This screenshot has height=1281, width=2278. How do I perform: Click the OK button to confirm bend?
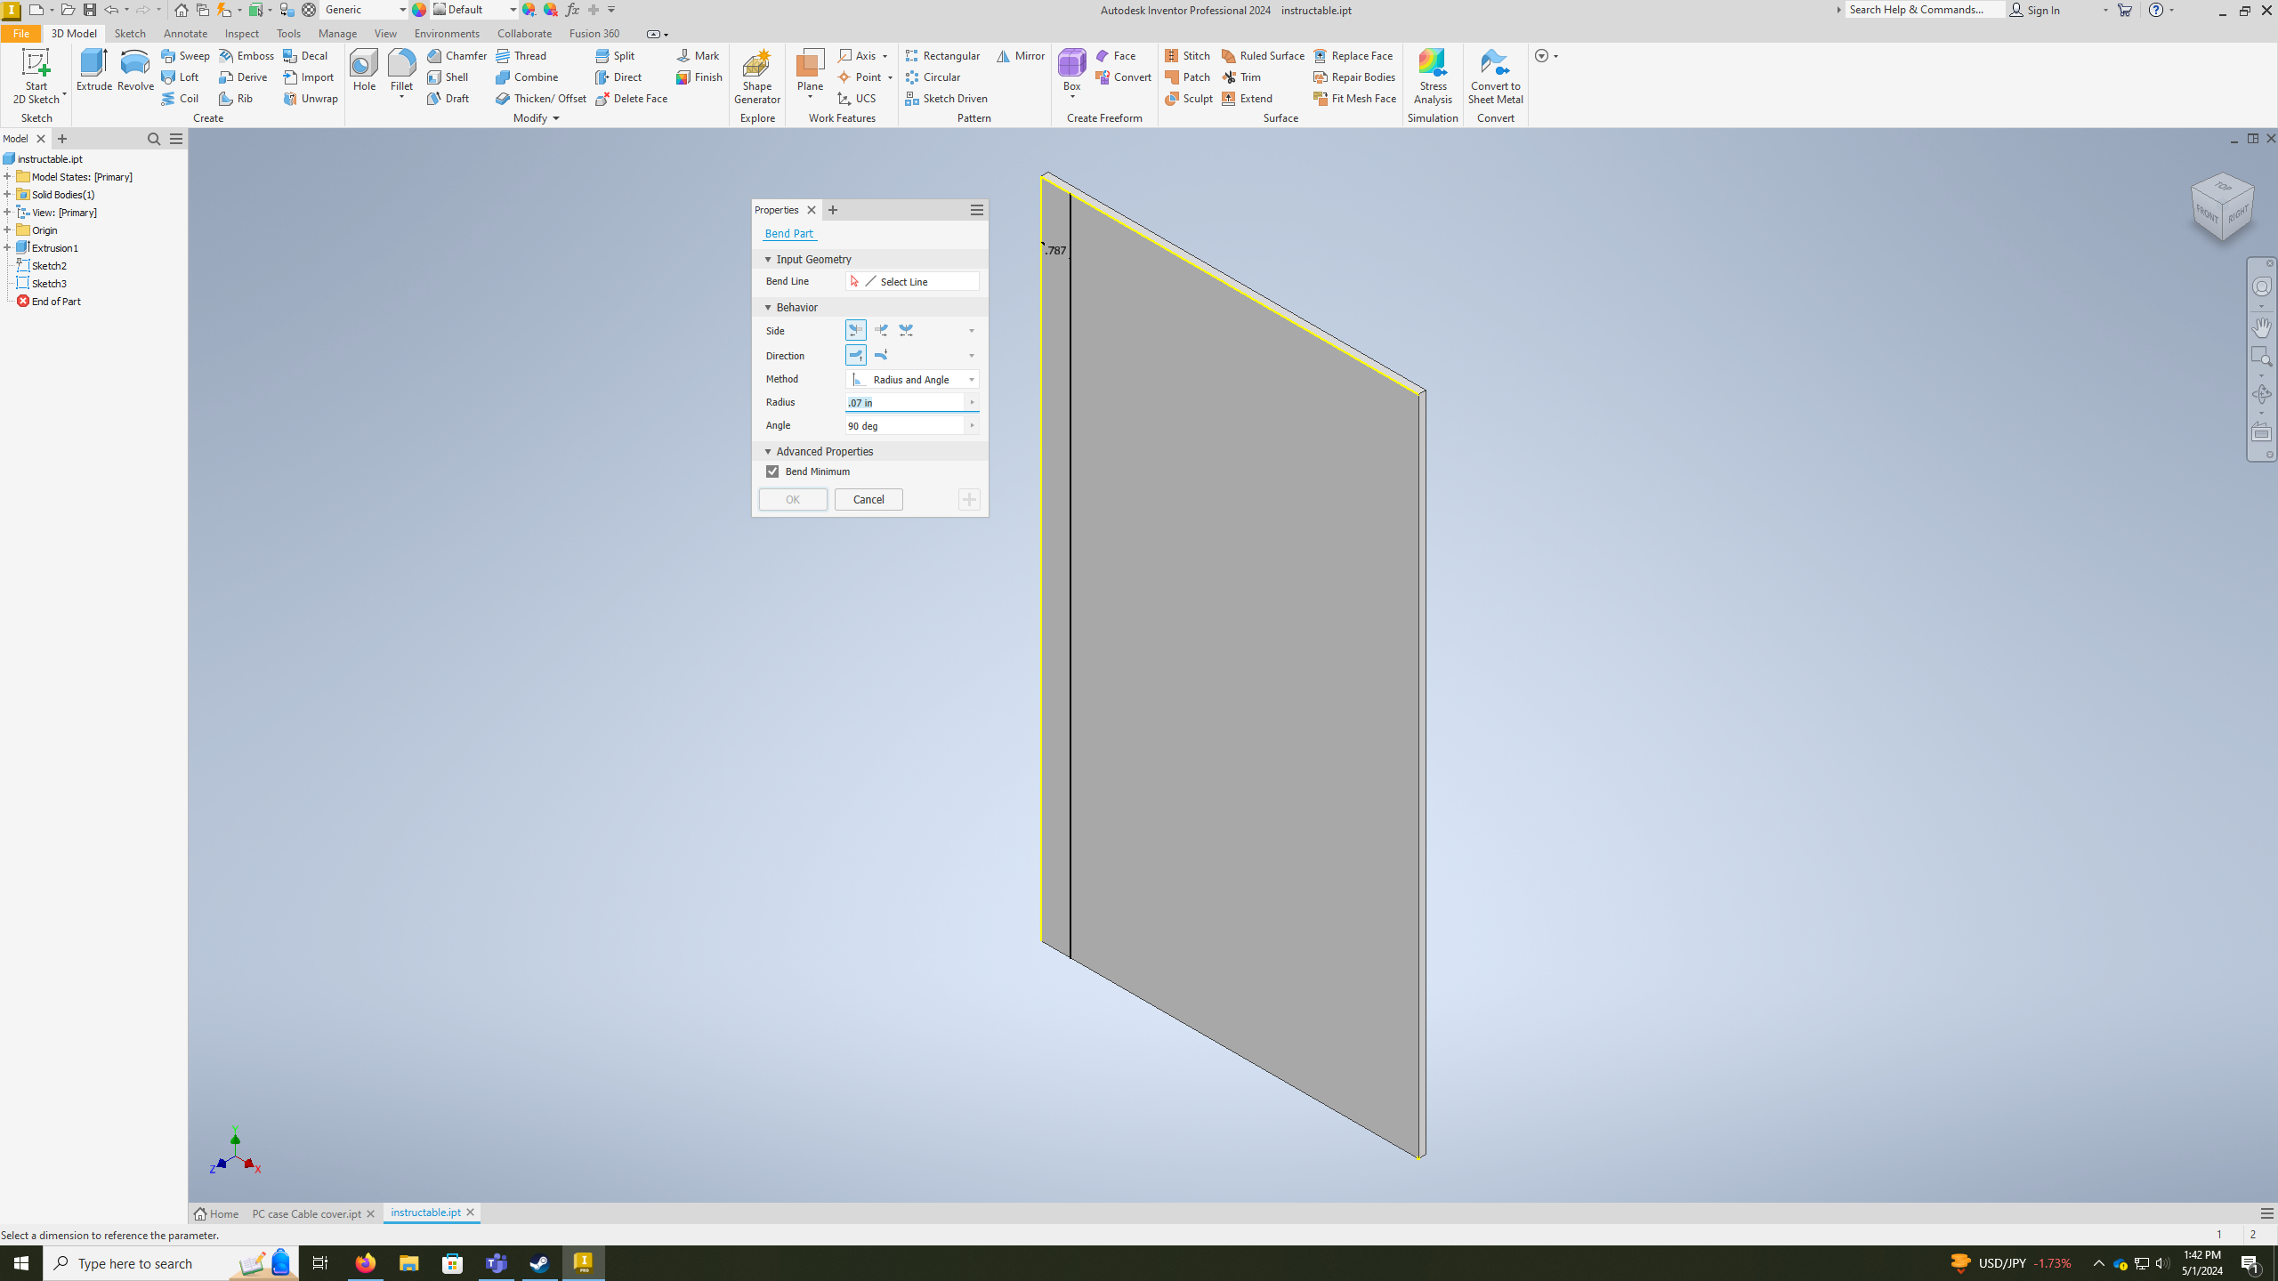coord(792,499)
